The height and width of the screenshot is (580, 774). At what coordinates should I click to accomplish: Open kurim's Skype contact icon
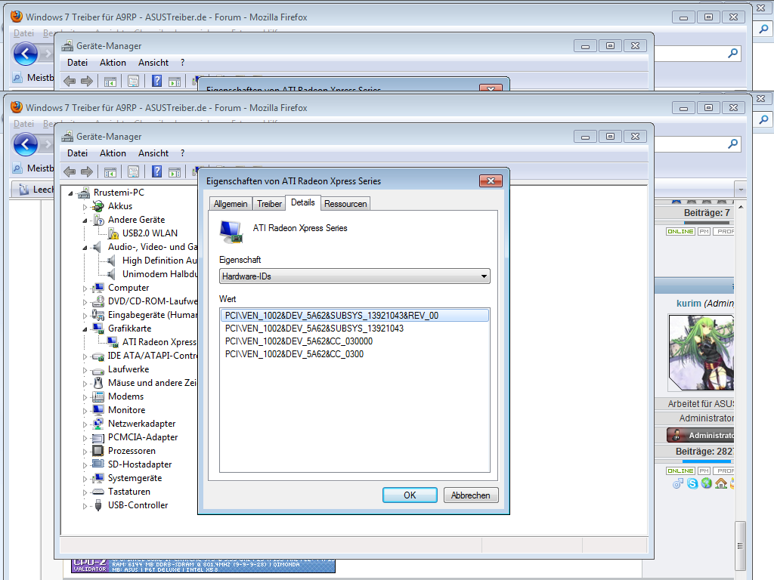pyautogui.click(x=692, y=483)
